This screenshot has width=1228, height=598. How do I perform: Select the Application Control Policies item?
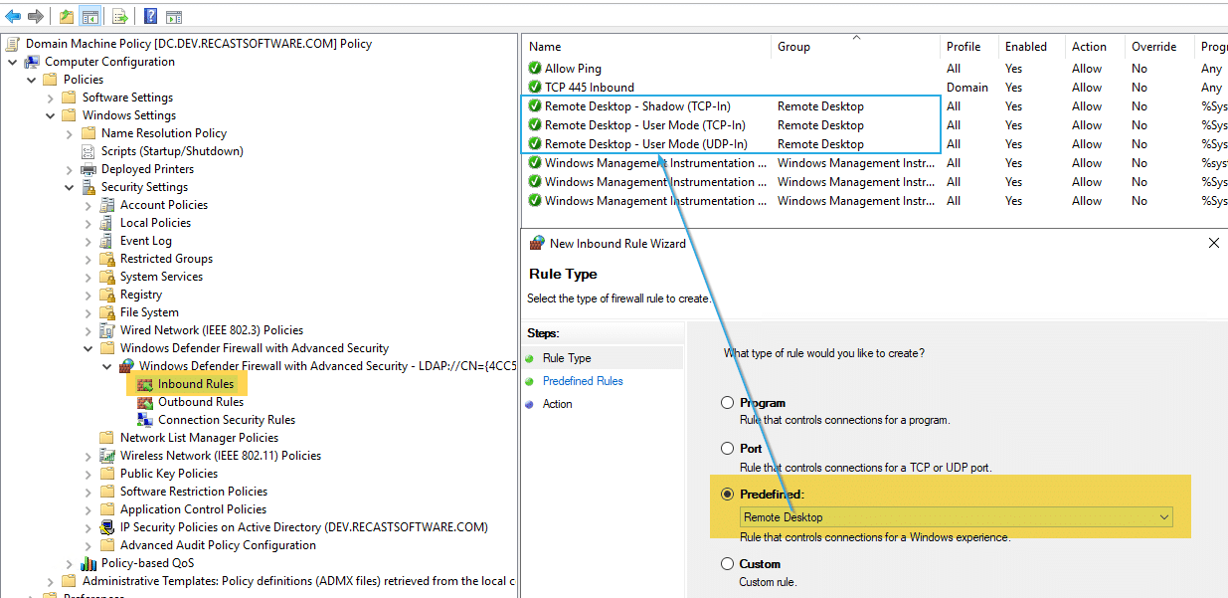[193, 509]
